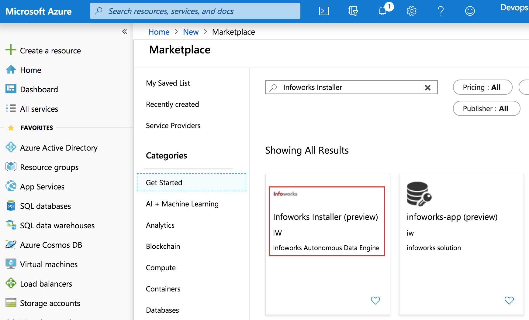Open the help question mark icon
This screenshot has height=320, width=529.
pos(441,11)
